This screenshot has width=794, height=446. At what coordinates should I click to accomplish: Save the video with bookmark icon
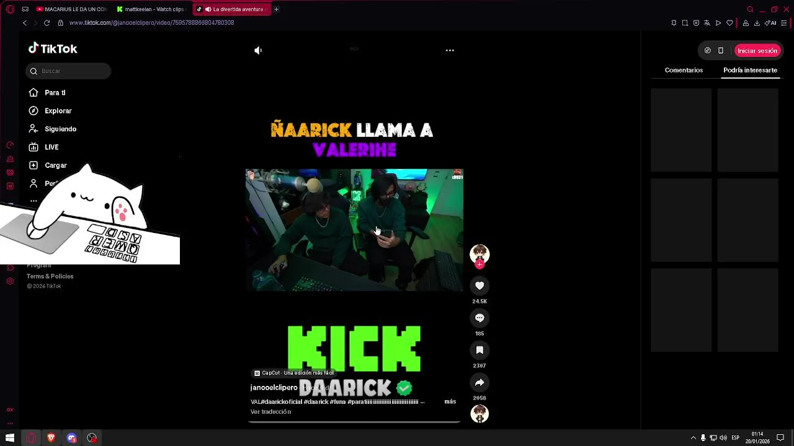480,350
